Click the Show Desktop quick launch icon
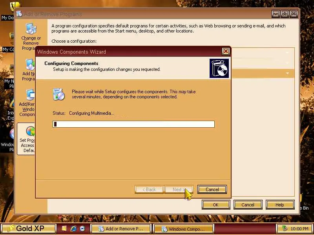Screen dimensions: 314x235 (x=64, y=229)
